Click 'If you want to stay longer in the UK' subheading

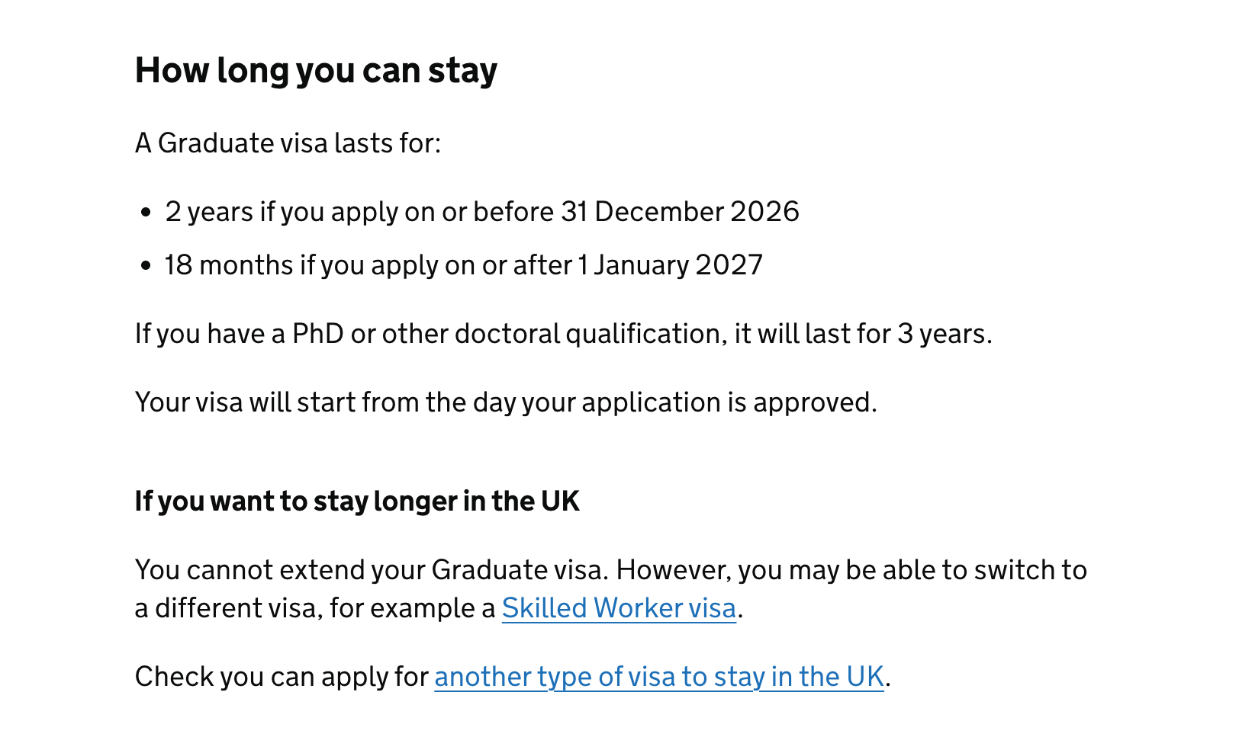tap(357, 501)
